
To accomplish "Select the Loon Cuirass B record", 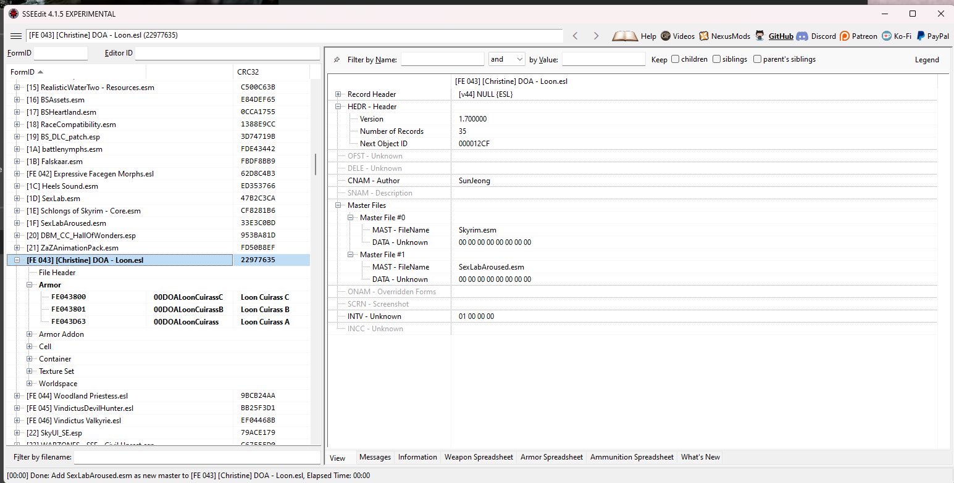I will click(x=265, y=310).
